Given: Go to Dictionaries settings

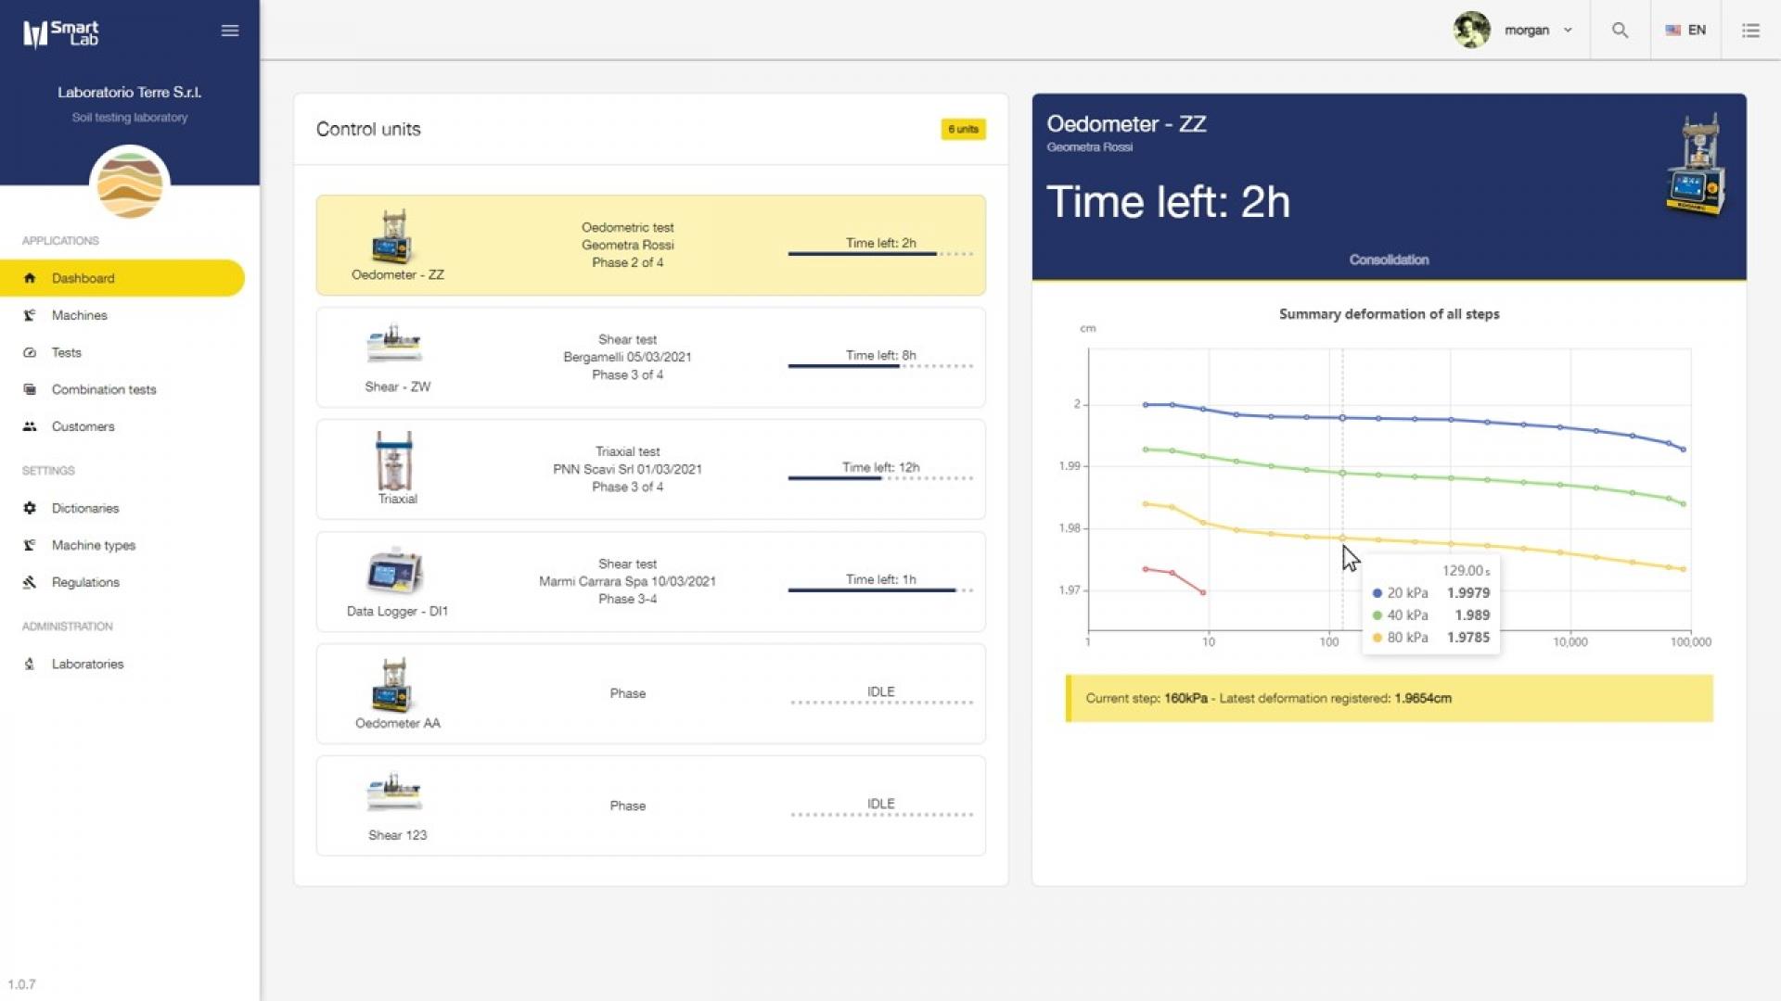Looking at the screenshot, I should pos(85,508).
